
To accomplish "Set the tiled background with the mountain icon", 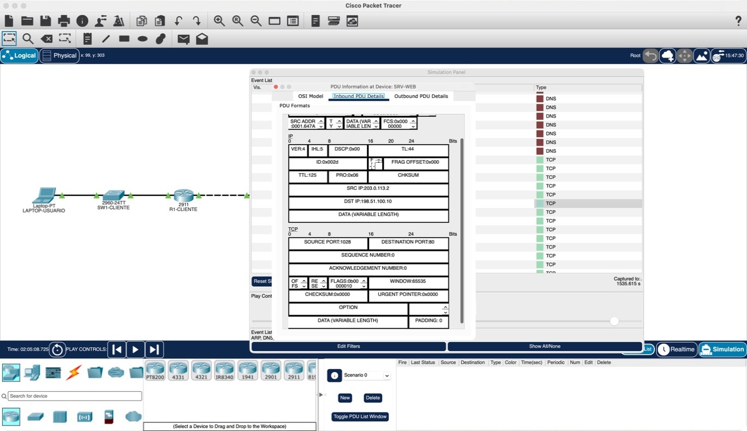I will pyautogui.click(x=702, y=56).
